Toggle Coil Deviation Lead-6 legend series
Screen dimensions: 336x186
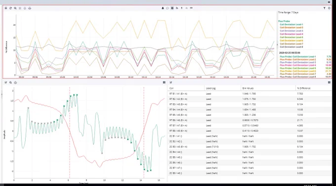(x=291, y=41)
